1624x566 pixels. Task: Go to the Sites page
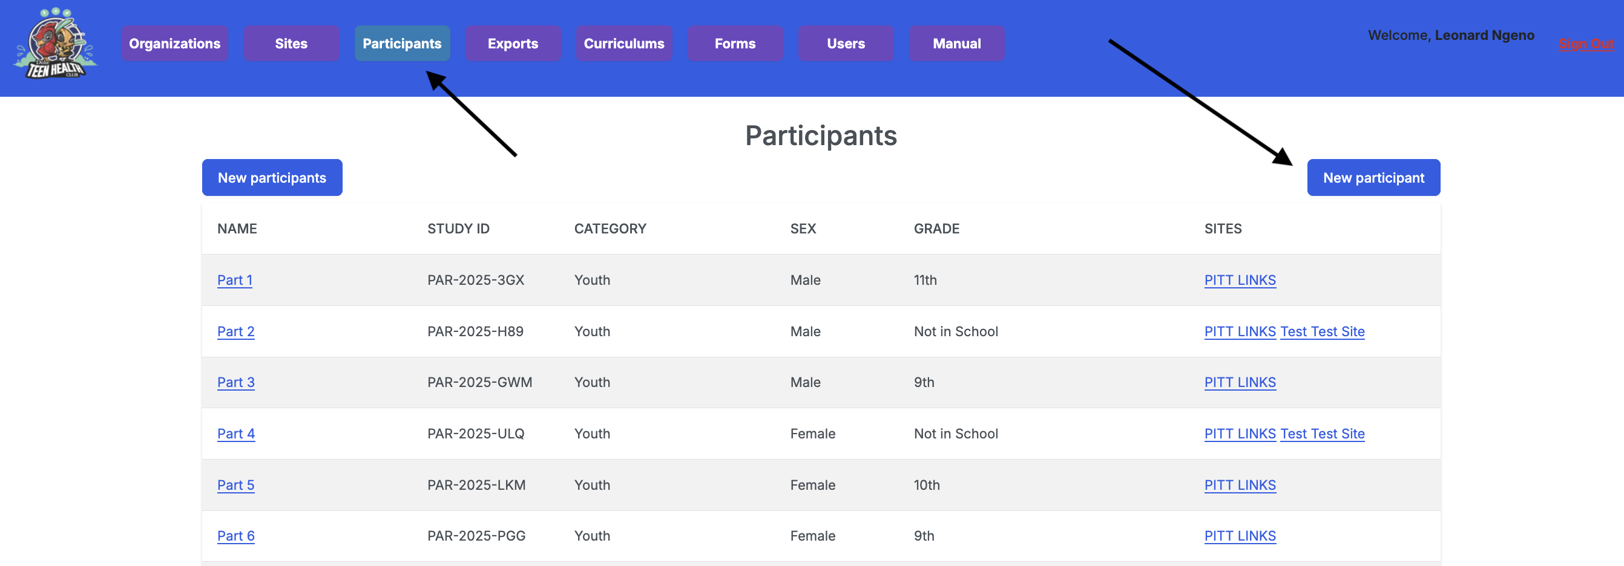point(291,44)
